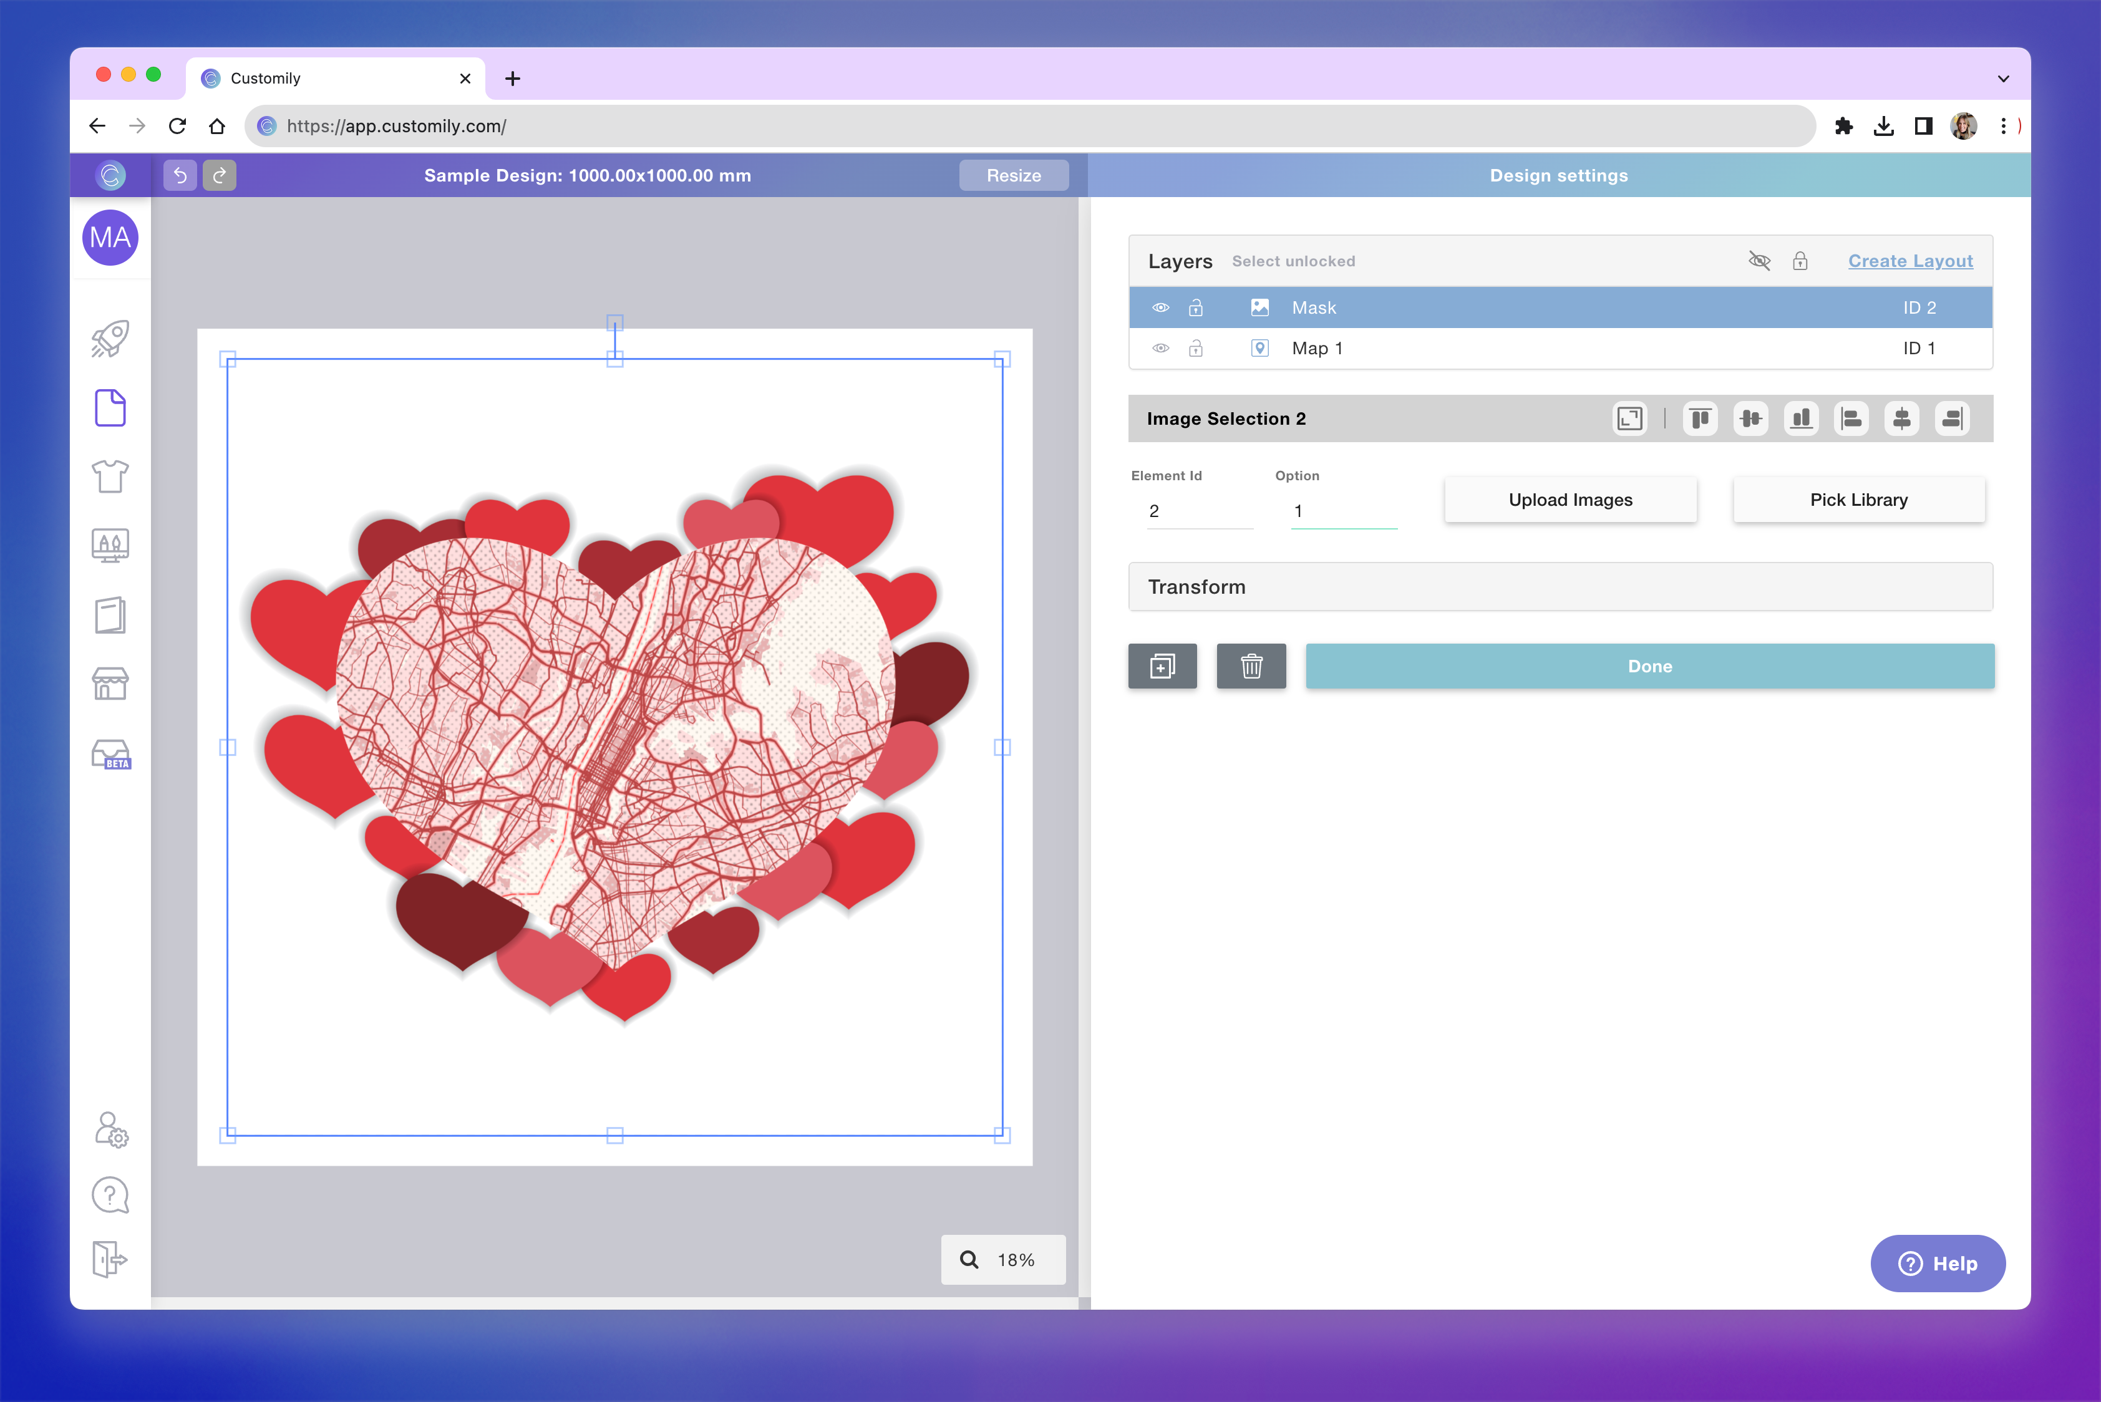The image size is (2101, 1402).
Task: Toggle visibility of Map 1 layer
Action: click(x=1160, y=349)
